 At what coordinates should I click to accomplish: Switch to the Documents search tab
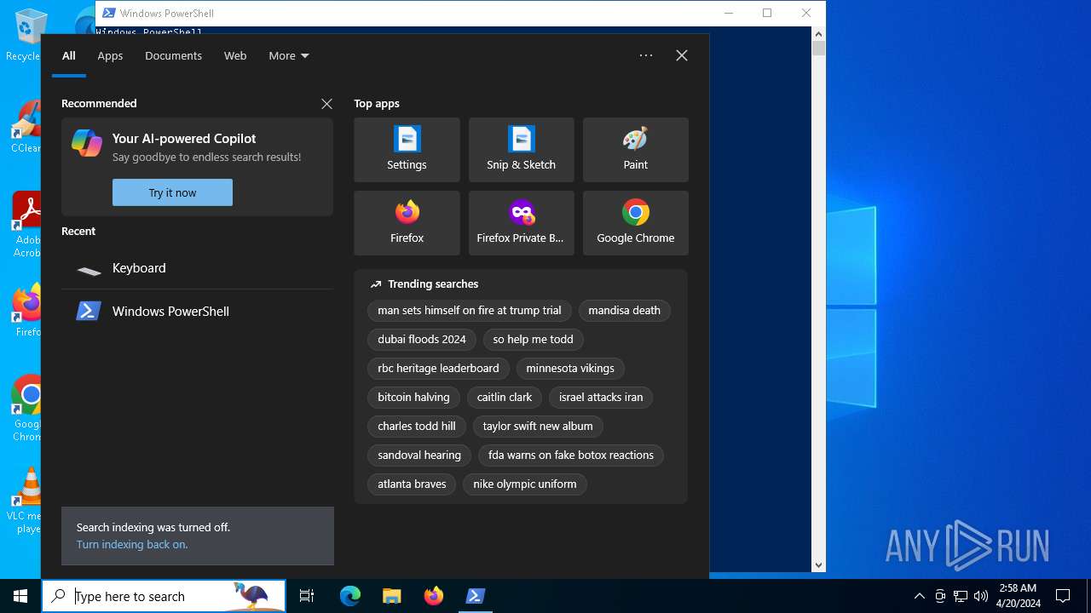(x=173, y=55)
